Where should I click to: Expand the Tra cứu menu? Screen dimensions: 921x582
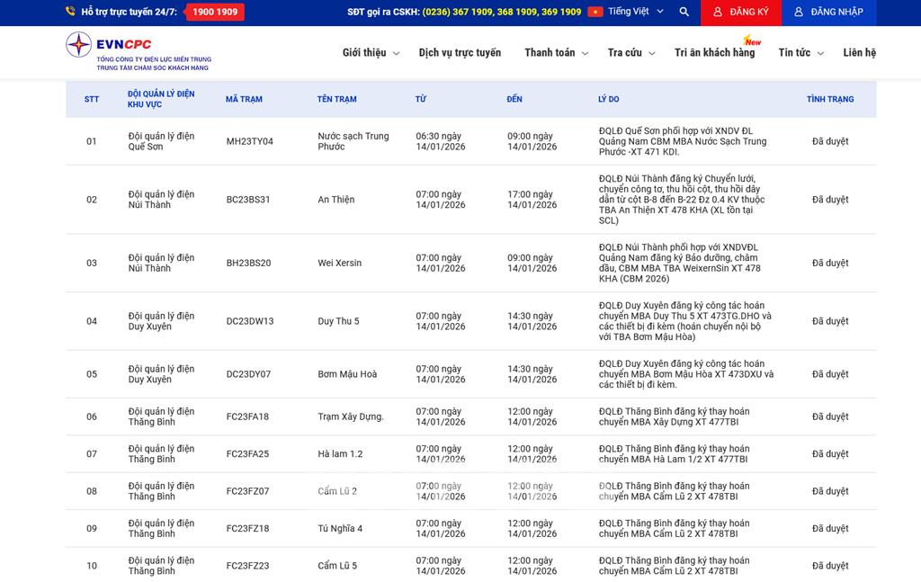click(x=630, y=53)
